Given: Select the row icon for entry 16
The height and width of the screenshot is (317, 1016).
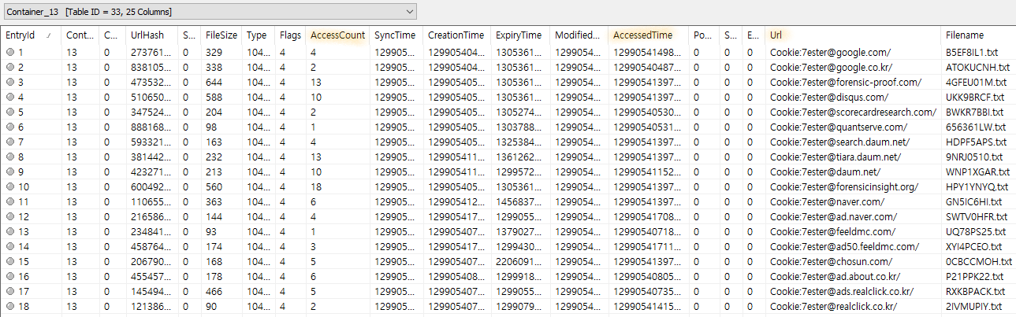Looking at the screenshot, I should pyautogui.click(x=9, y=276).
